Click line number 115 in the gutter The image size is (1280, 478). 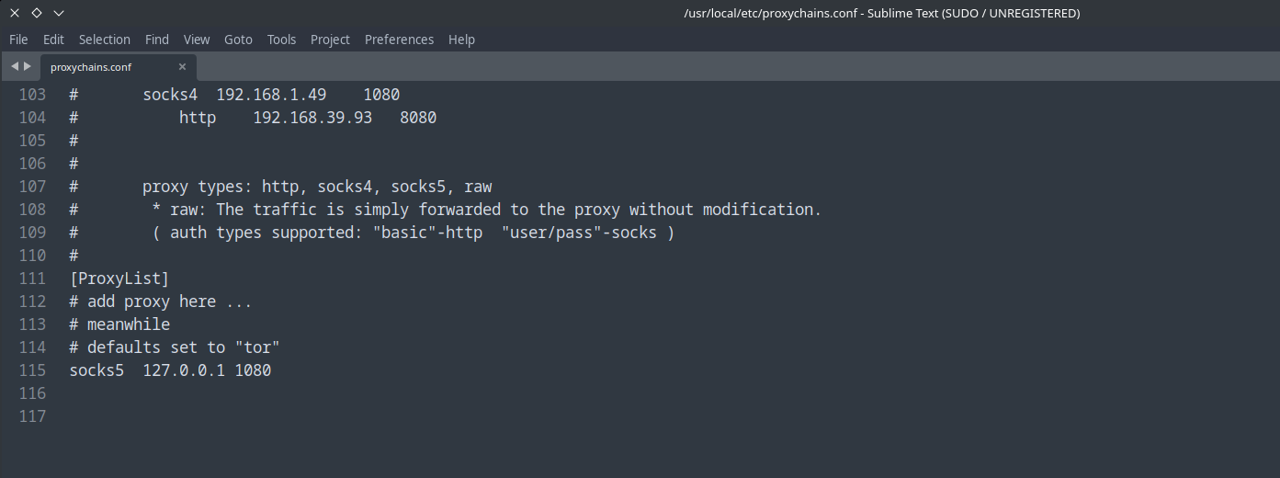coord(32,370)
